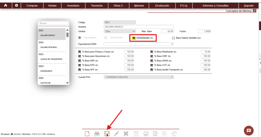Toggle % Base para Vacaciones checkbox

(80, 56)
